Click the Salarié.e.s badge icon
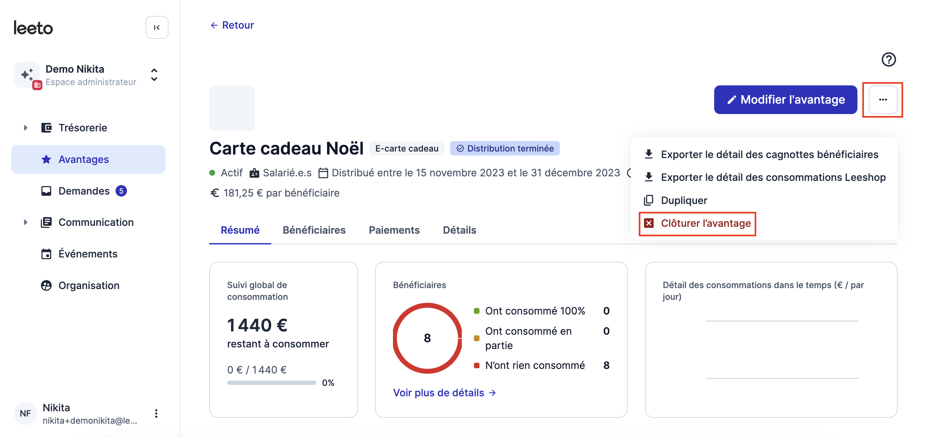Viewport: 925px width, 438px height. pos(254,173)
